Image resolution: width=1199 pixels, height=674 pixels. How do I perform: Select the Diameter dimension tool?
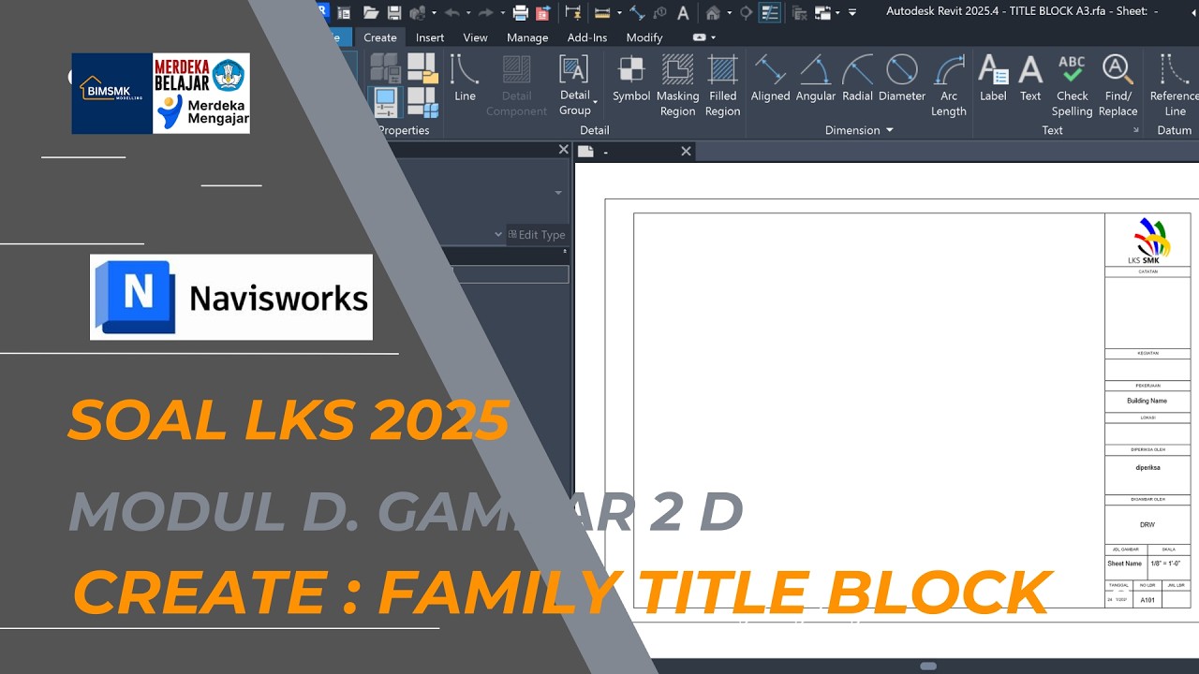[901, 79]
